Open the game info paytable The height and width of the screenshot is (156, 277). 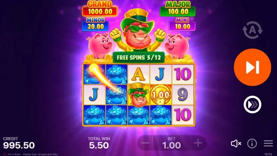(x=252, y=143)
